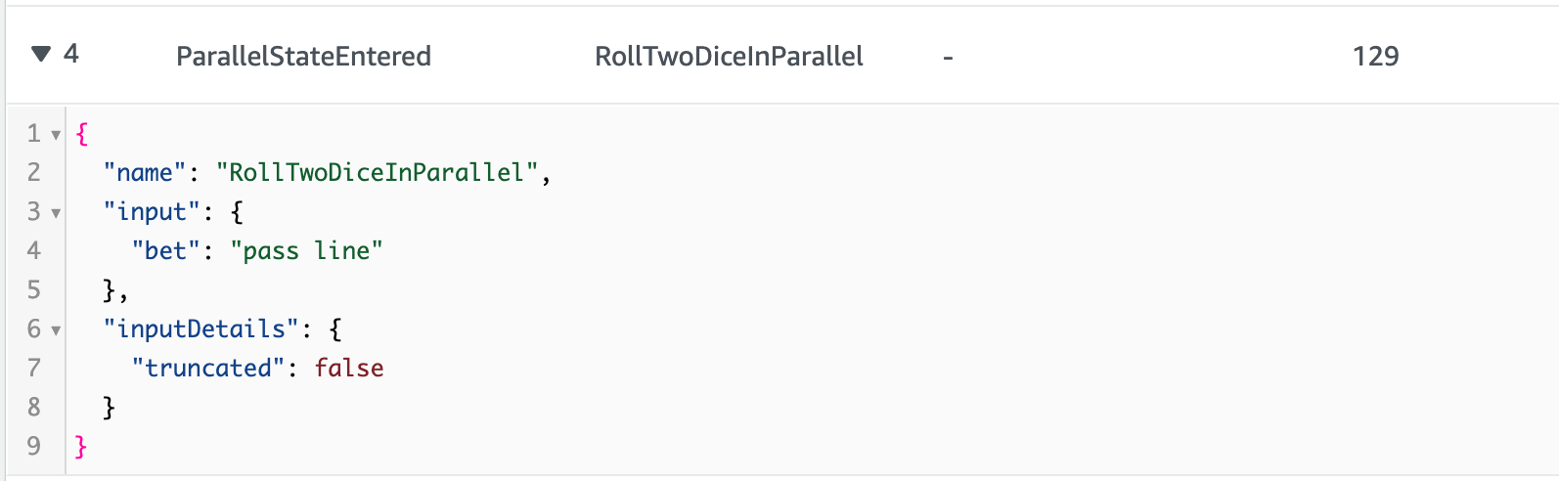Click the "pass line" string value
This screenshot has height=481, width=1559.
(306, 251)
